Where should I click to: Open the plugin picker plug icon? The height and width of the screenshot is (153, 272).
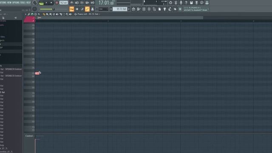point(164,9)
